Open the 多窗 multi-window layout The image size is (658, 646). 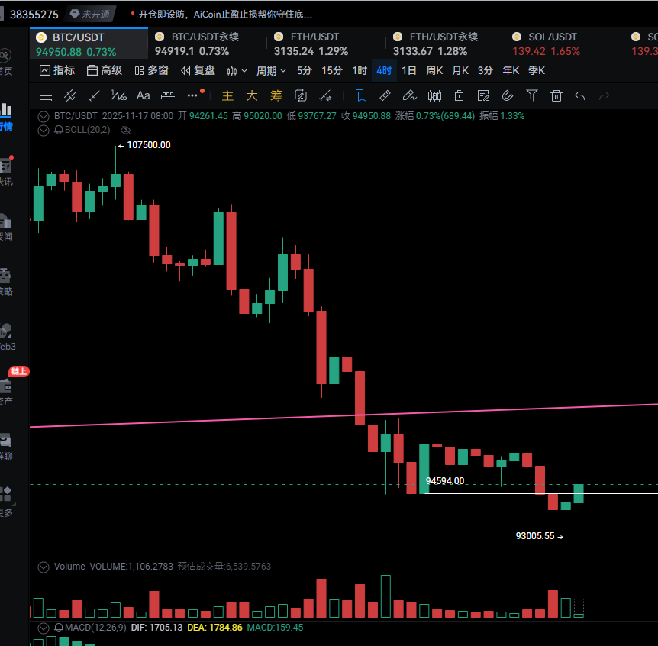151,70
